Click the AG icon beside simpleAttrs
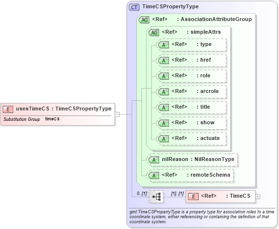 pyautogui.click(x=154, y=33)
